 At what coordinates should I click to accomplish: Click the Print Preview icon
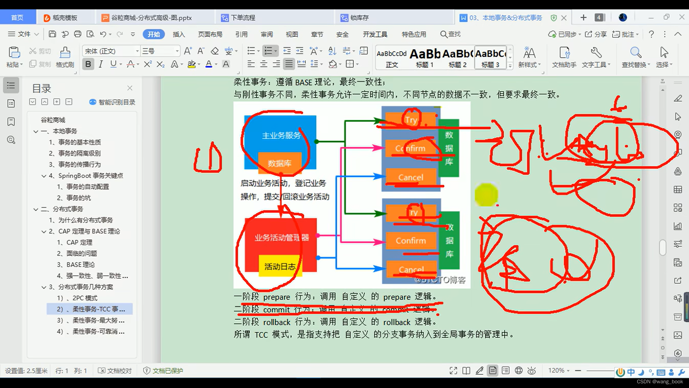[x=90, y=34]
